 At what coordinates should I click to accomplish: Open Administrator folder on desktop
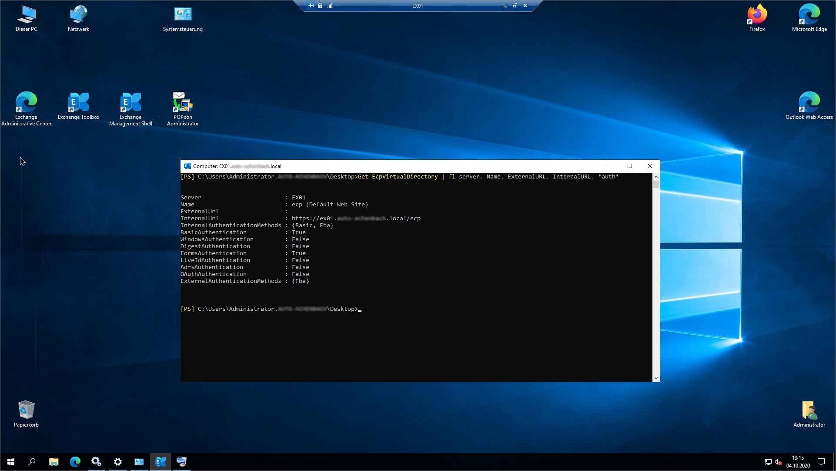tap(809, 414)
